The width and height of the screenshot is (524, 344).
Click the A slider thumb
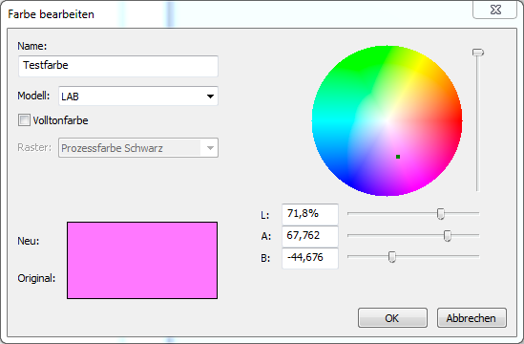pyautogui.click(x=447, y=236)
